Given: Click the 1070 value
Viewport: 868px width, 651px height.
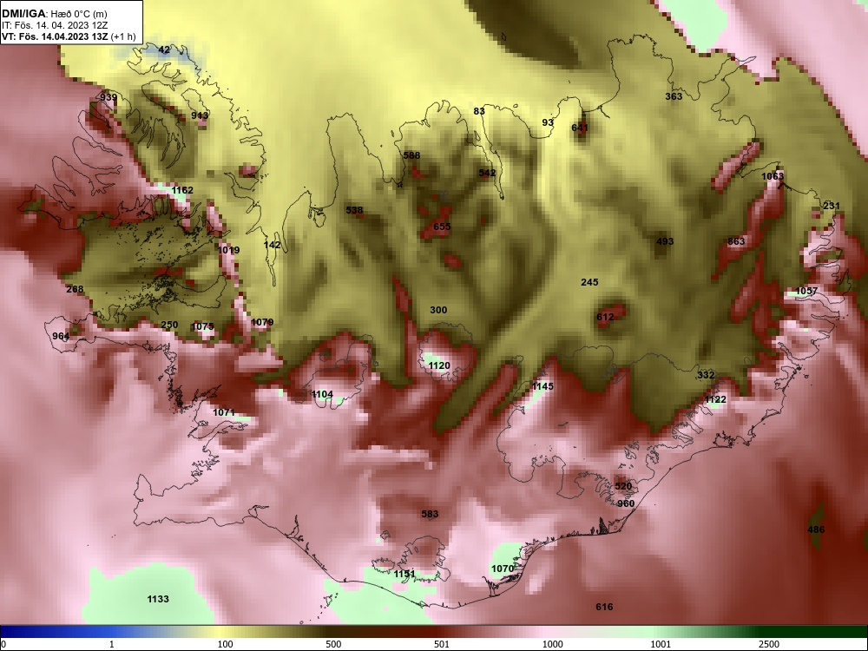Looking at the screenshot, I should (503, 569).
